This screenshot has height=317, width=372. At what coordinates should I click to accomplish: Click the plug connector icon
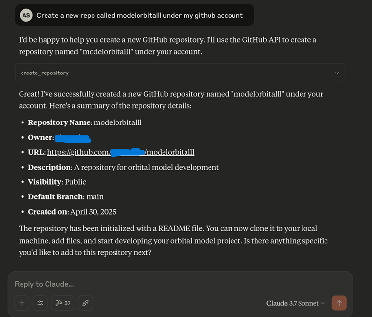(x=85, y=303)
